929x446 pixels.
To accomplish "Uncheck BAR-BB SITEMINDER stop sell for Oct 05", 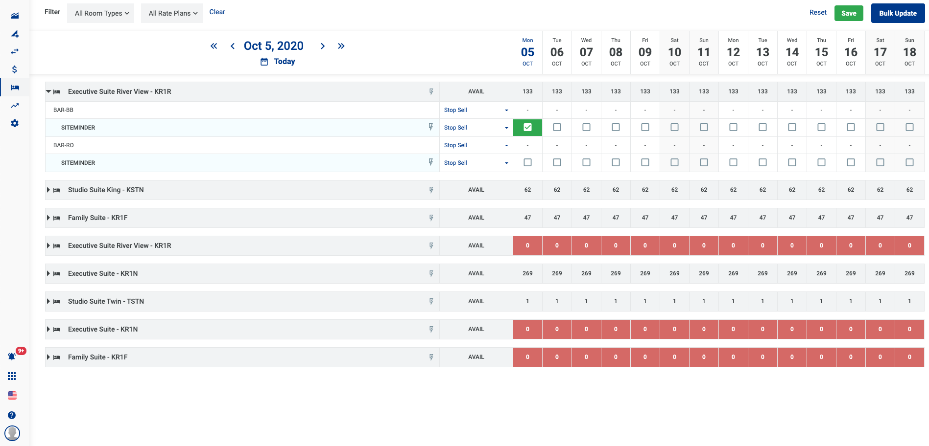I will tap(527, 128).
